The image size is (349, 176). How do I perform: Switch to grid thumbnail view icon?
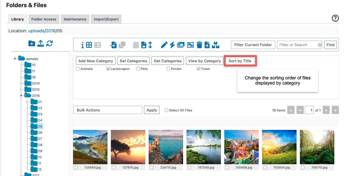coord(90,45)
